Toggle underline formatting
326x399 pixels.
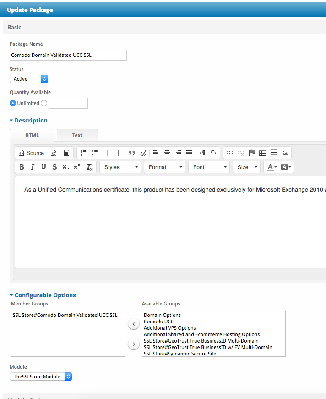point(43,167)
